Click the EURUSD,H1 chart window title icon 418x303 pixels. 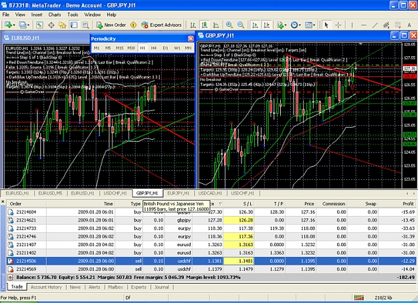click(x=7, y=38)
